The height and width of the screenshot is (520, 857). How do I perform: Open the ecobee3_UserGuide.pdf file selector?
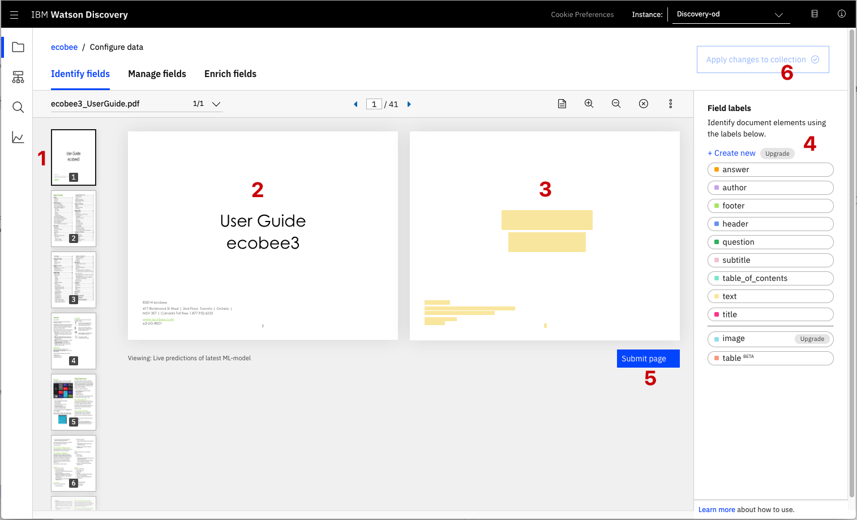(x=137, y=104)
